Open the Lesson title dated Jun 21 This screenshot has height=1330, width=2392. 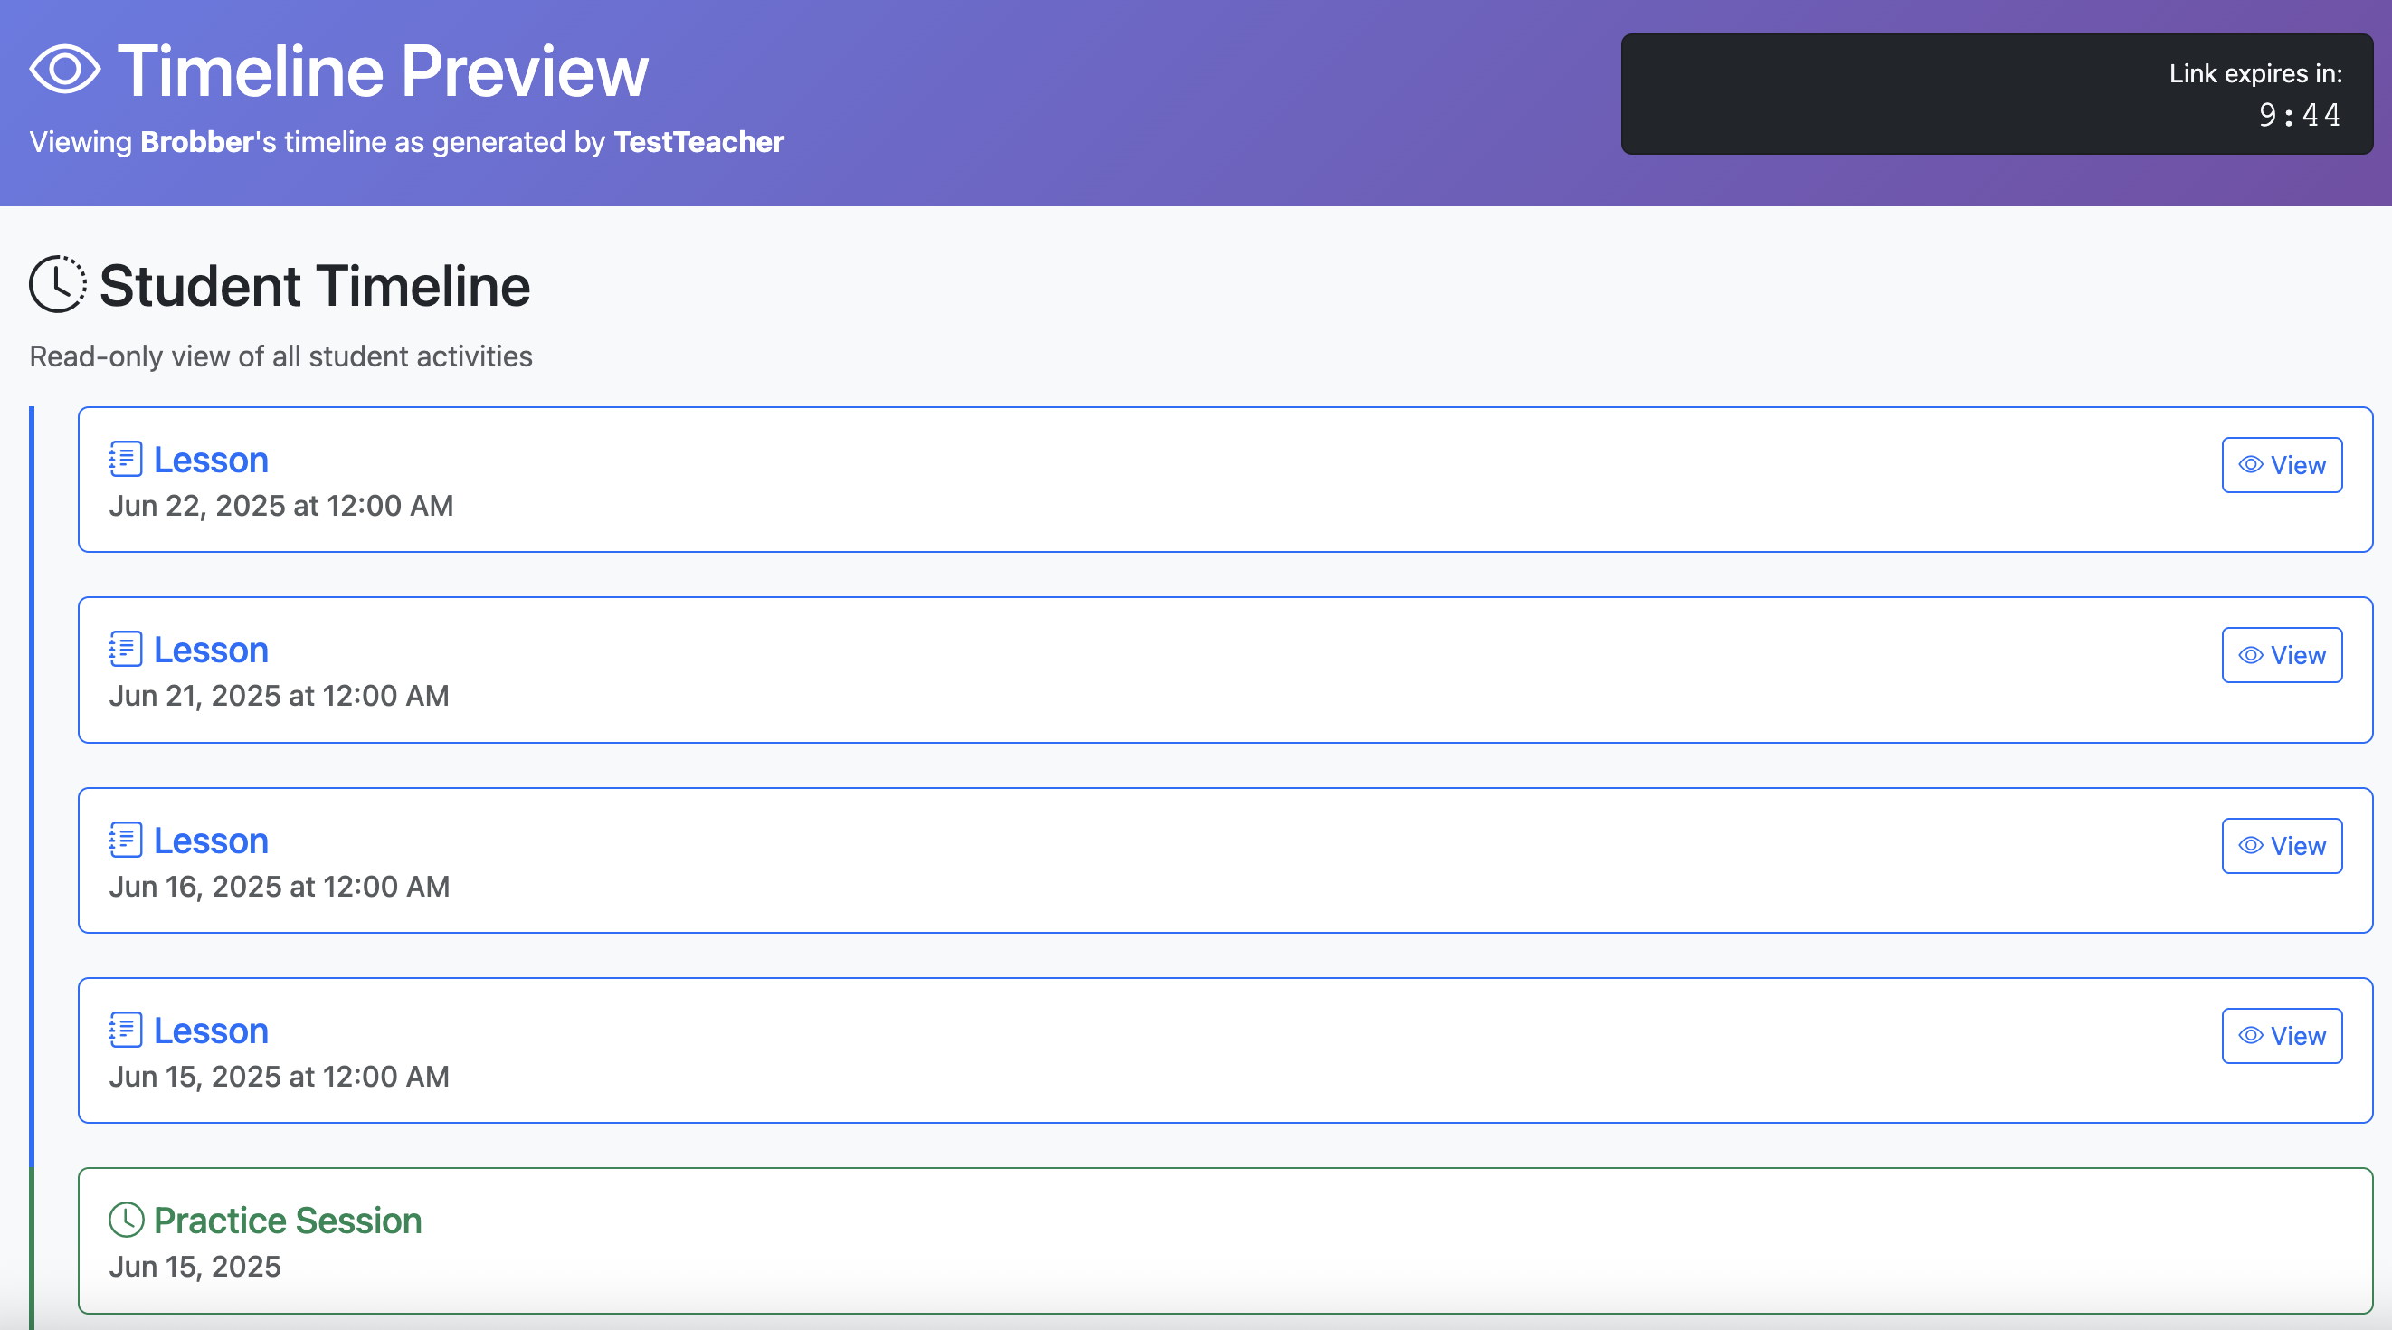click(211, 651)
